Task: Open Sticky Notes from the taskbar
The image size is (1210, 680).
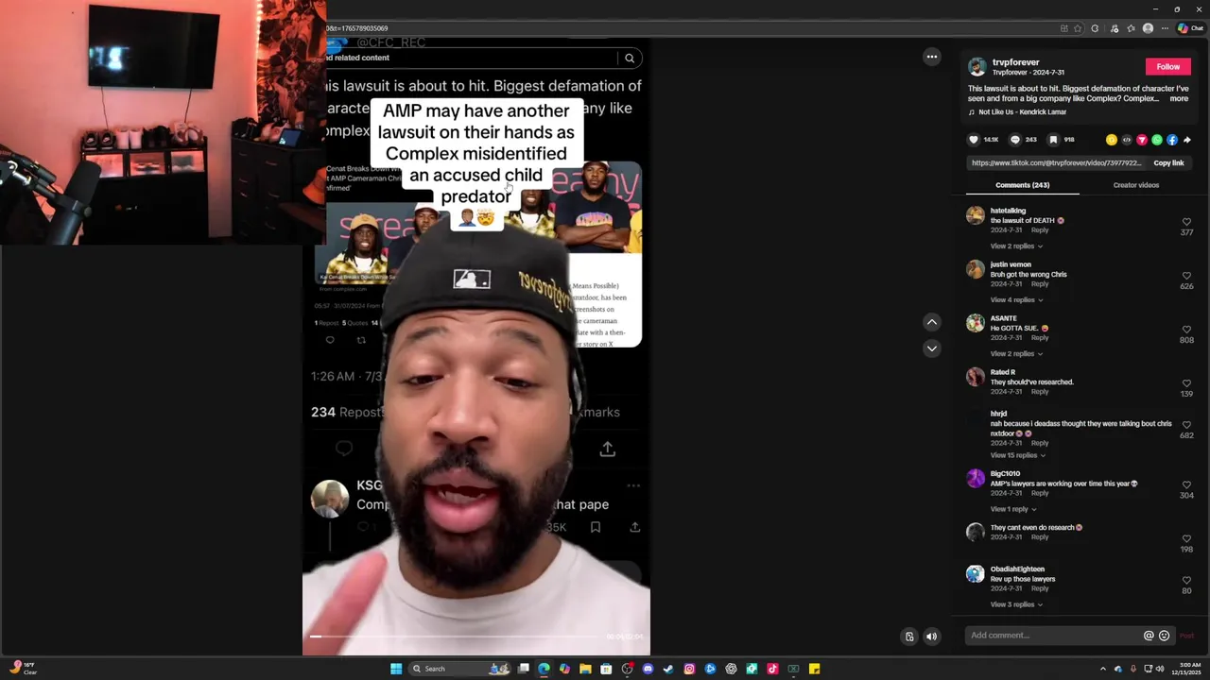Action: (814, 669)
